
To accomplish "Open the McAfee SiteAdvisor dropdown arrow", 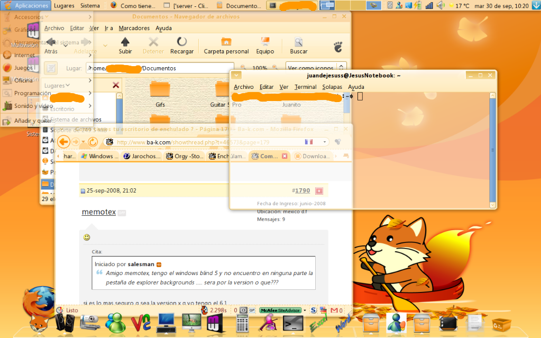I will click(x=305, y=310).
